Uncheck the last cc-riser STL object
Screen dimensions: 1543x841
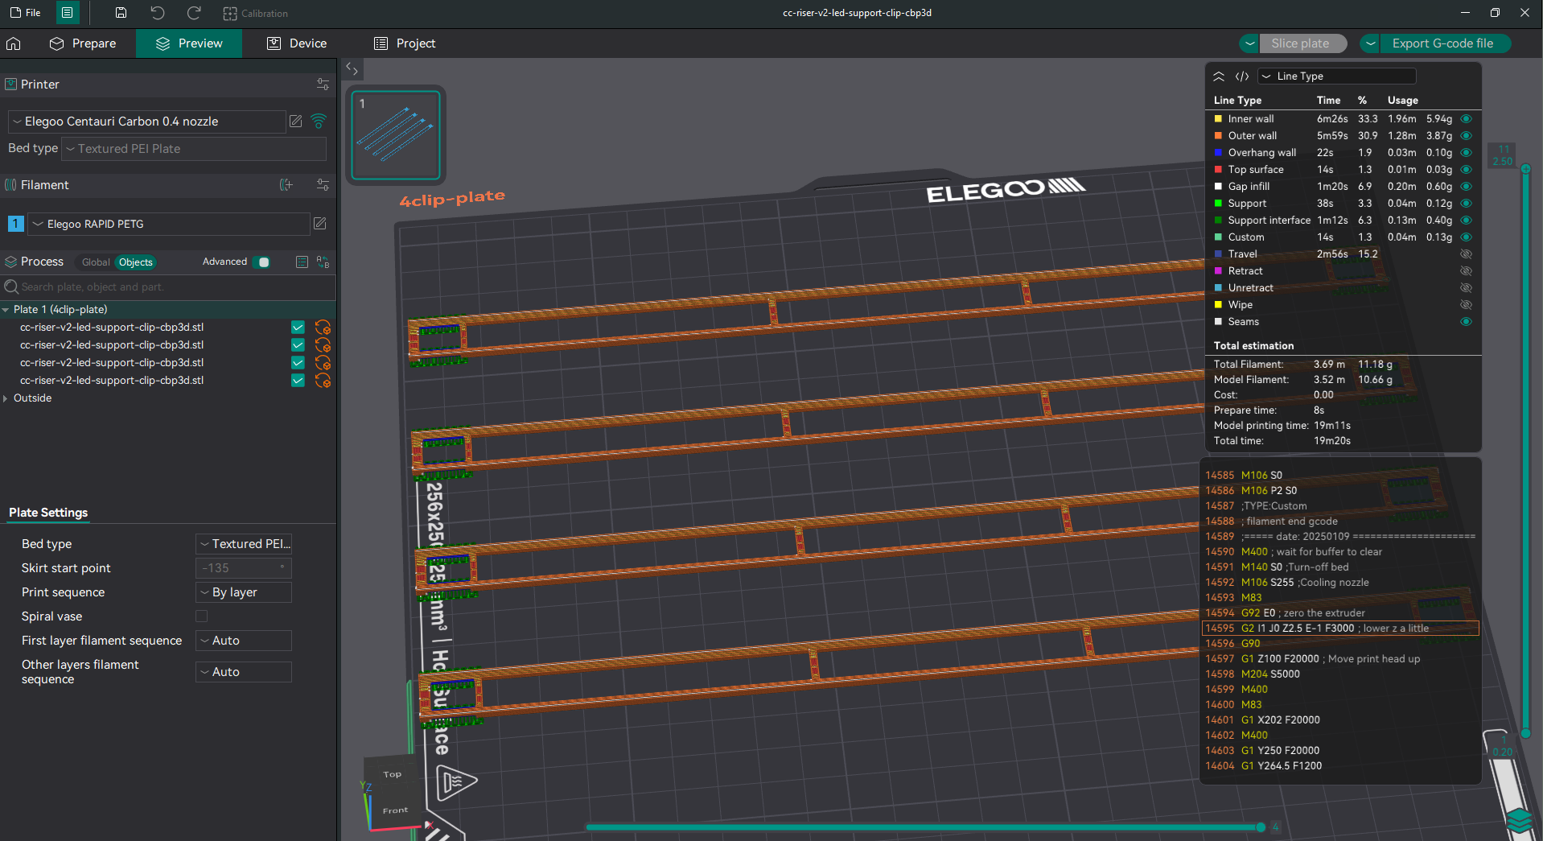(x=298, y=381)
